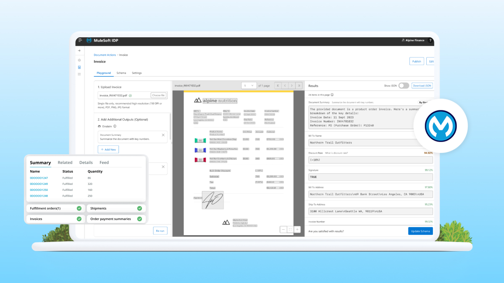Viewport: 504px width, 283px height.
Task: Remove the Document Summary output with X
Action: click(x=163, y=135)
